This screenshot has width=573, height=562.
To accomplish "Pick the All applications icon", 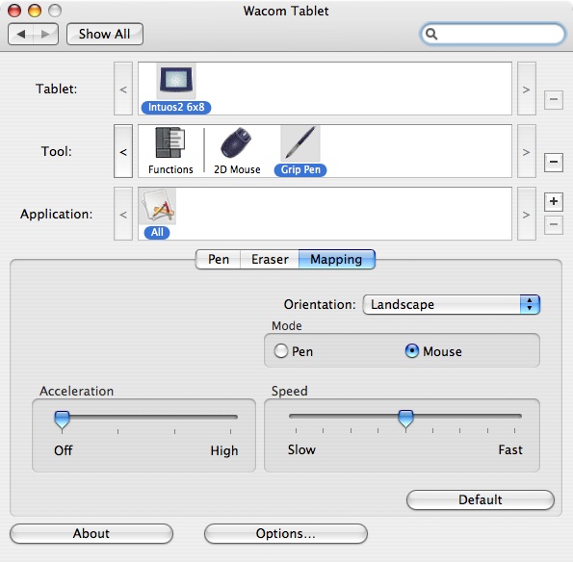I will coord(158,206).
